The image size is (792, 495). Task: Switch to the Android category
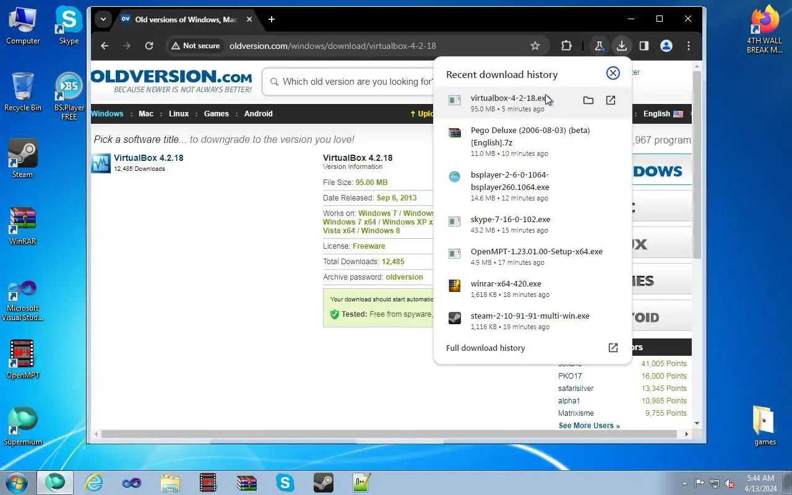pyautogui.click(x=259, y=114)
